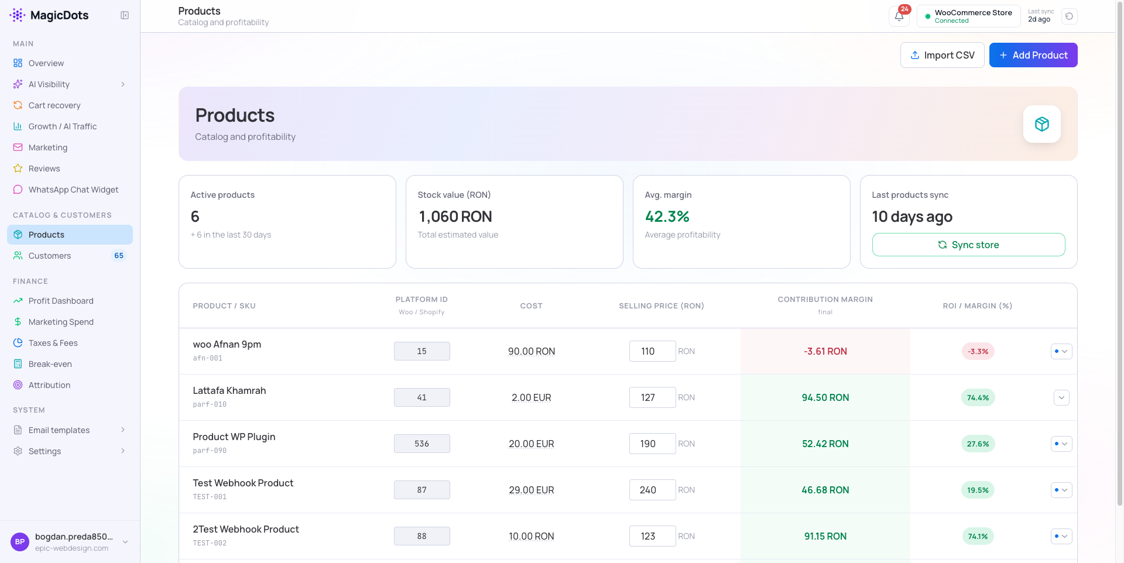
Task: Click the Overview grid icon
Action: tap(18, 63)
